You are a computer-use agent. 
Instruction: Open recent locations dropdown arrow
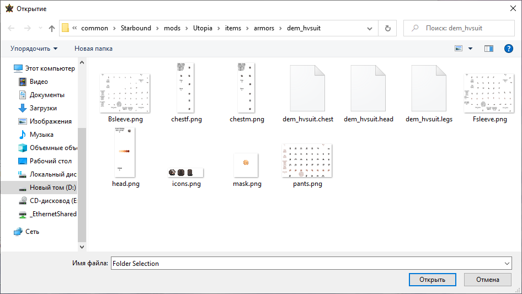40,28
